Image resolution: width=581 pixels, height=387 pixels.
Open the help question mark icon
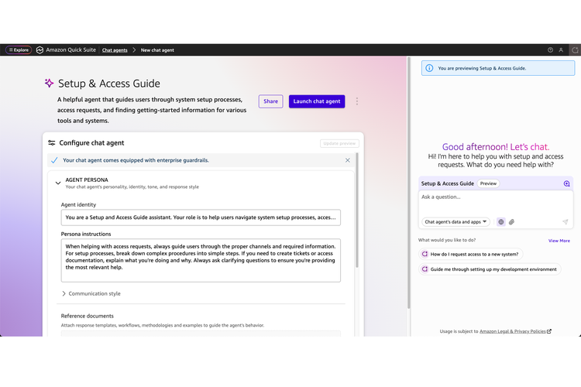pos(550,50)
